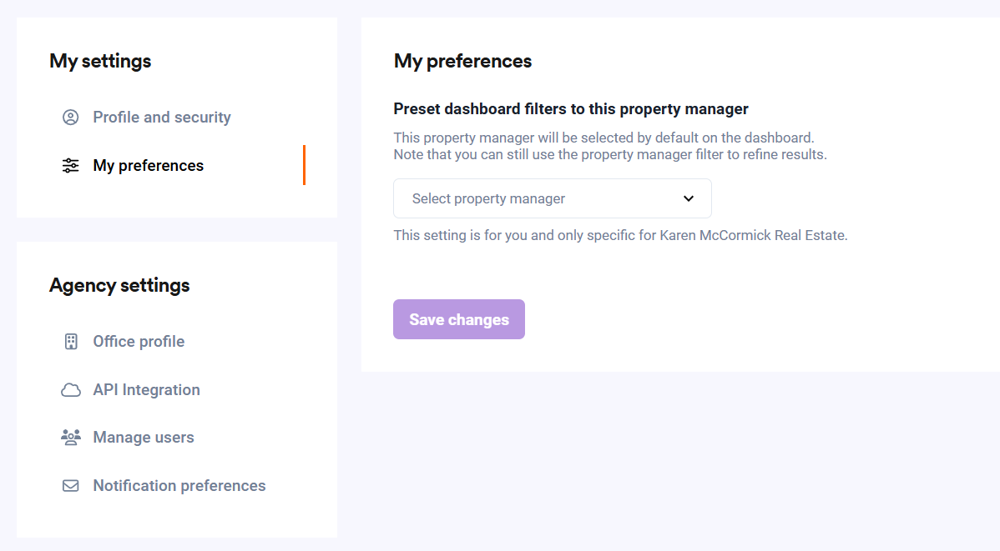
Task: Click the Notification preferences envelope icon
Action: 71,485
